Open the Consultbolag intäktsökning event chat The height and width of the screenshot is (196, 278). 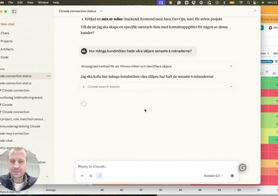(21, 98)
